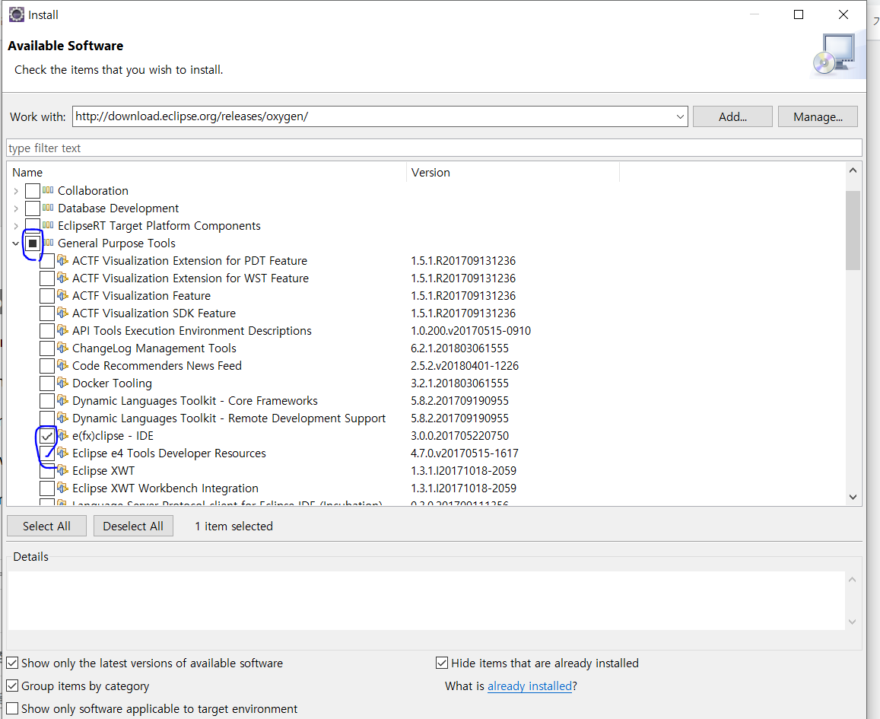This screenshot has width=880, height=719.
Task: Check the Code Recommenders News Feed checkbox
Action: pos(47,366)
